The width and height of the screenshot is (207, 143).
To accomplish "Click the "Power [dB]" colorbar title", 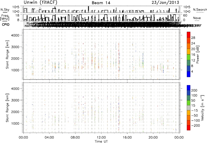I will [197, 54].
